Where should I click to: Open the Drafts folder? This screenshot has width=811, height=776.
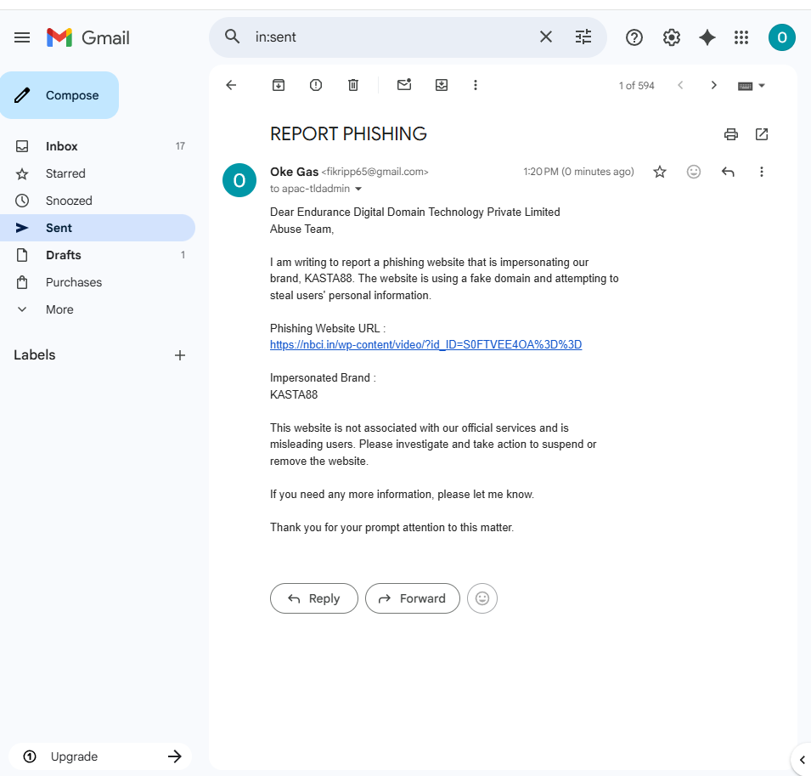pos(98,255)
